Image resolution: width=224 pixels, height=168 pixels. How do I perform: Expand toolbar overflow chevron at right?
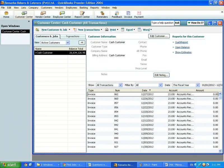(x=222, y=12)
